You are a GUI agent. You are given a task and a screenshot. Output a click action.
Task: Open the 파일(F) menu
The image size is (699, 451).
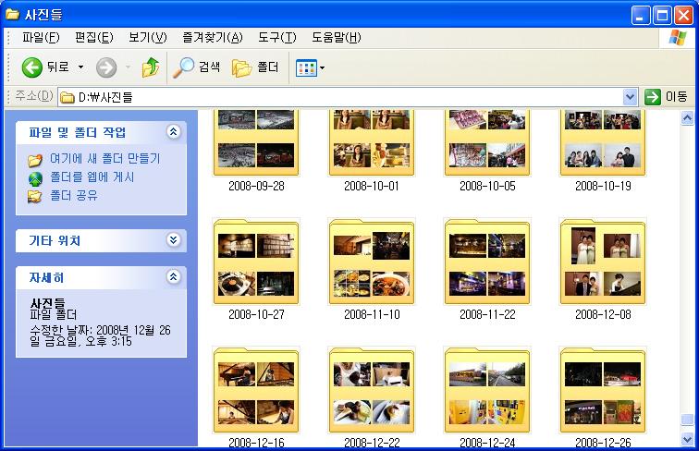[41, 38]
